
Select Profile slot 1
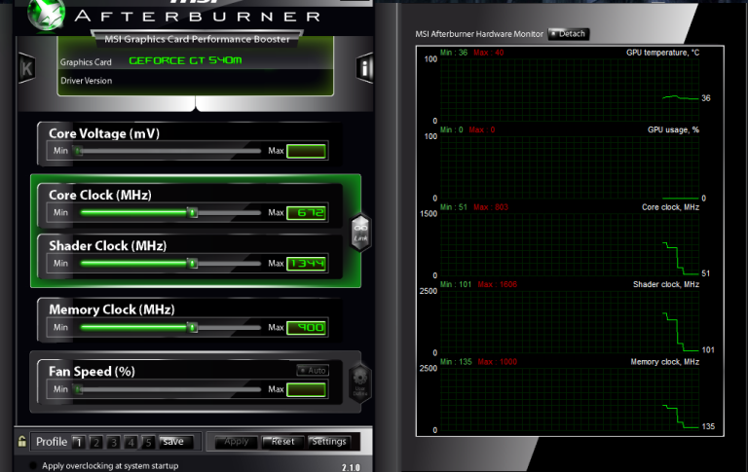[79, 442]
